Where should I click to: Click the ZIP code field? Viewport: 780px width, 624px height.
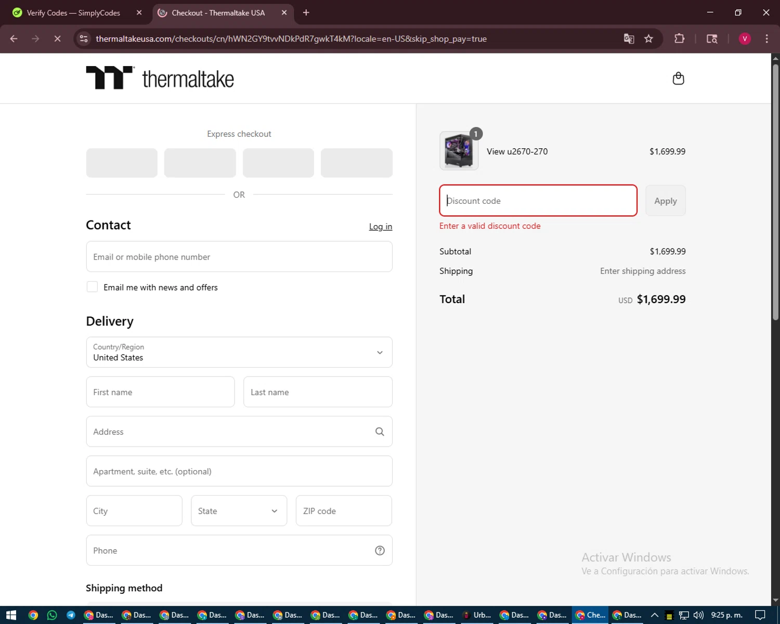pos(344,511)
